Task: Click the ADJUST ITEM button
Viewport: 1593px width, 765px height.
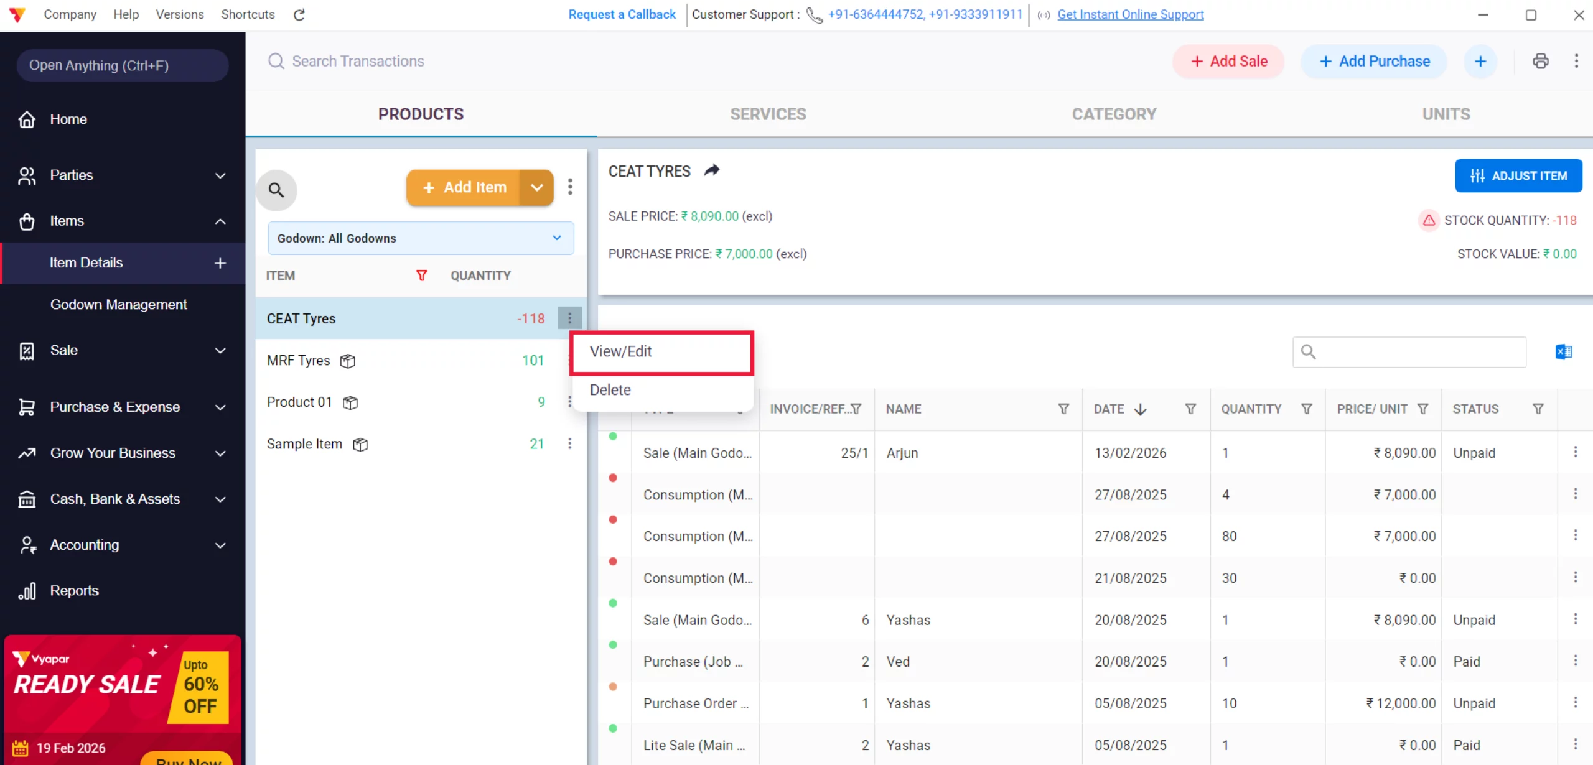Action: pos(1518,176)
